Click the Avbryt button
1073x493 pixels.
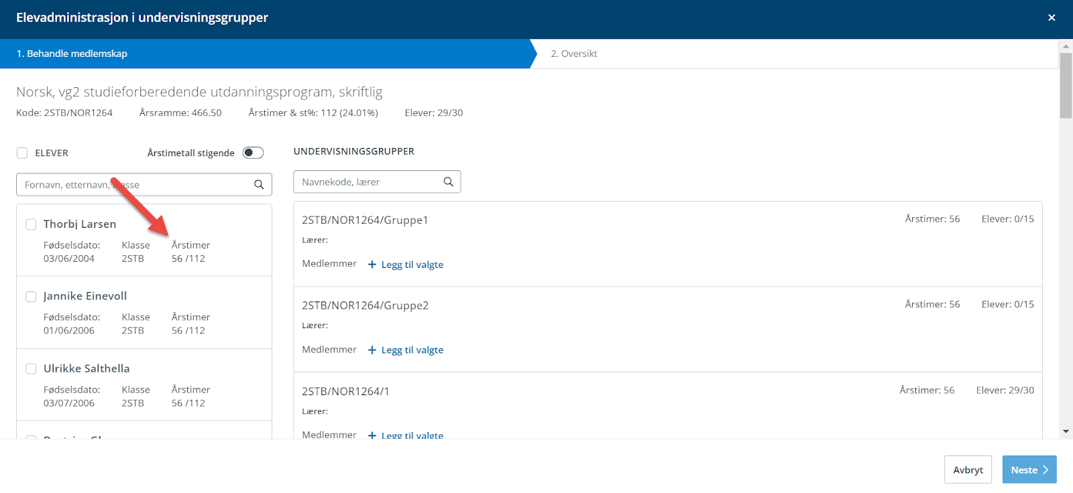tap(968, 470)
